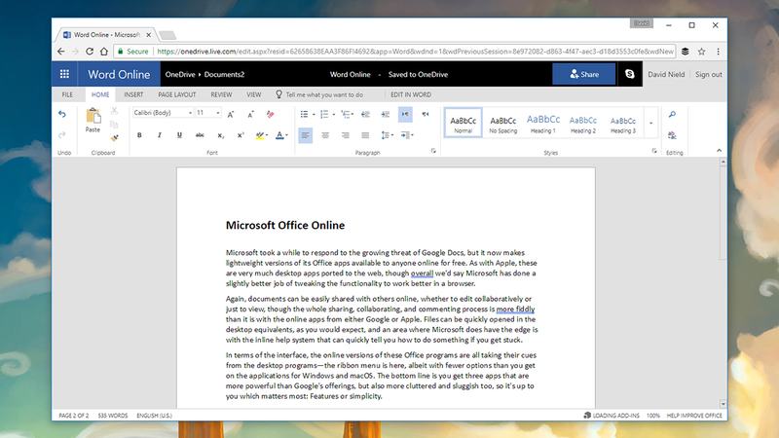779x438 pixels.
Task: Click Sign out
Action: point(709,74)
